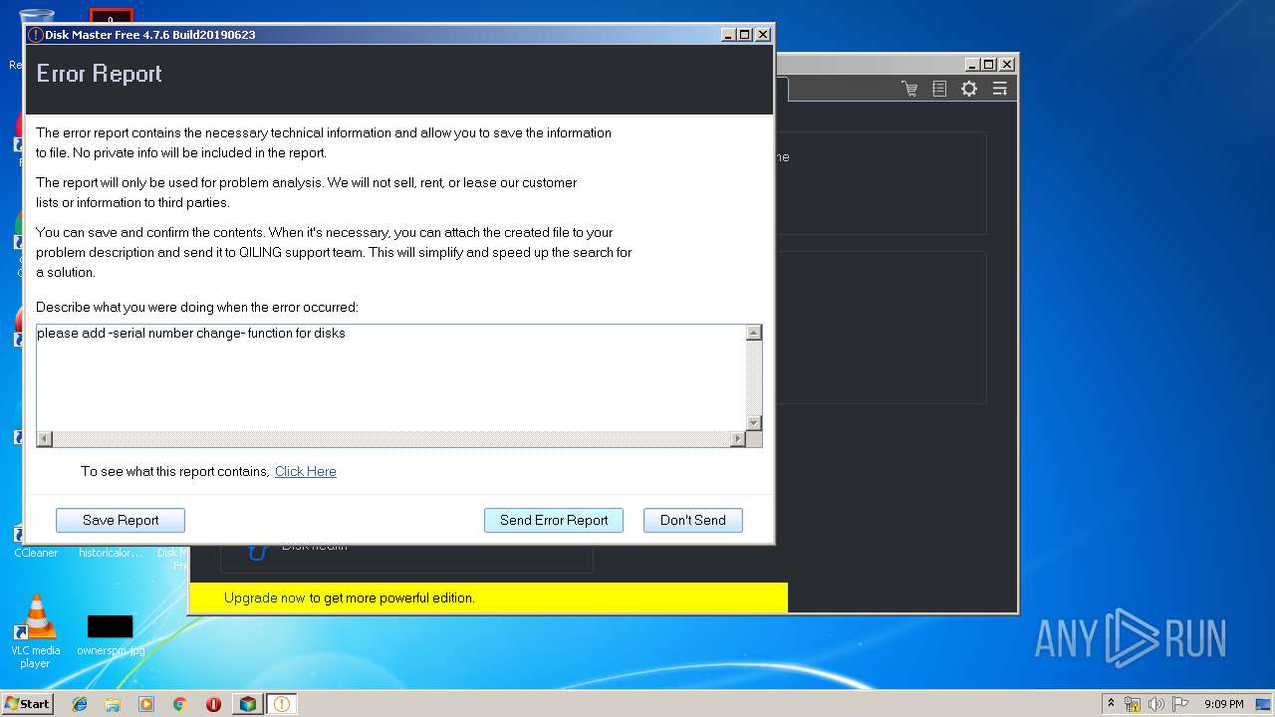The height and width of the screenshot is (717, 1275).
Task: Open the menu lines icon in Disk Master toolbar
Action: (999, 89)
